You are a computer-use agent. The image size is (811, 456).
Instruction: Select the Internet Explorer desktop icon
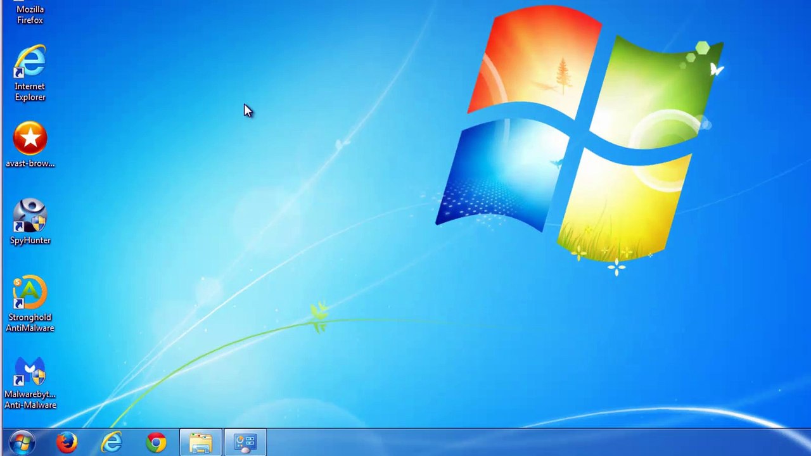pyautogui.click(x=30, y=62)
